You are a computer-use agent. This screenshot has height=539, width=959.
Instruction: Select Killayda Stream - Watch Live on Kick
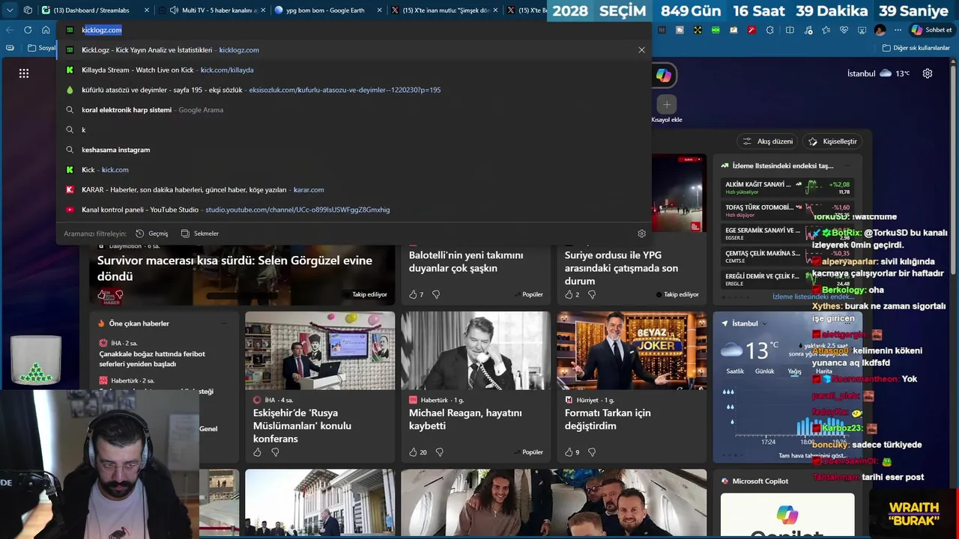pos(353,70)
